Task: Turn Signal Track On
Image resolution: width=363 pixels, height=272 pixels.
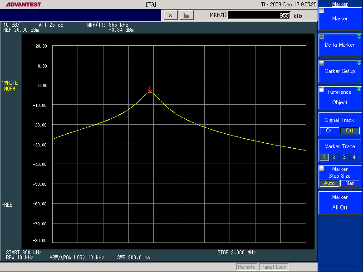Action: (329, 131)
